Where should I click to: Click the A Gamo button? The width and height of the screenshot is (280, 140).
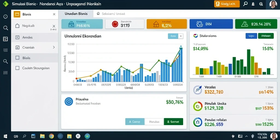[x=135, y=122]
